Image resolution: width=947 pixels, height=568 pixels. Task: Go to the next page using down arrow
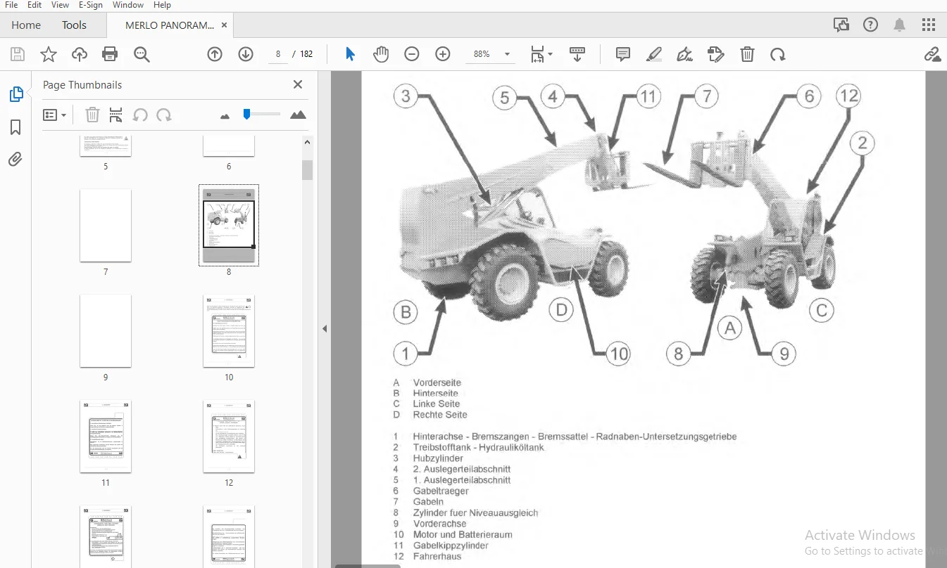tap(246, 54)
